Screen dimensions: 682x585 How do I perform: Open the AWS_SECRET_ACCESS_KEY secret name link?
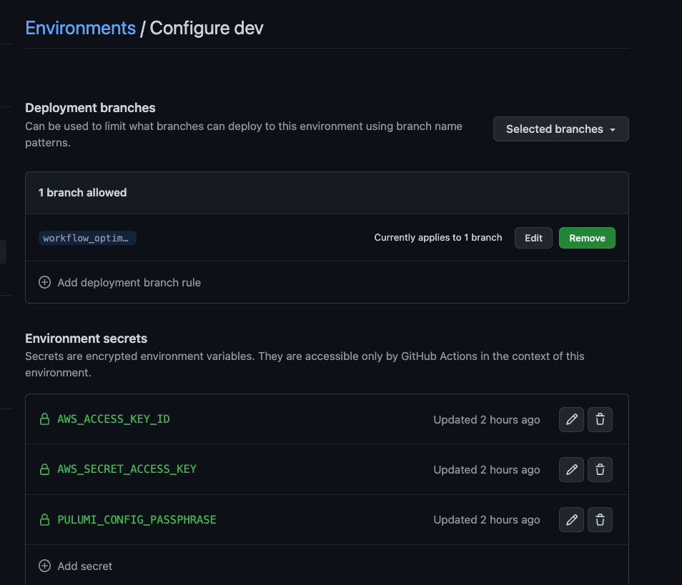click(x=127, y=469)
